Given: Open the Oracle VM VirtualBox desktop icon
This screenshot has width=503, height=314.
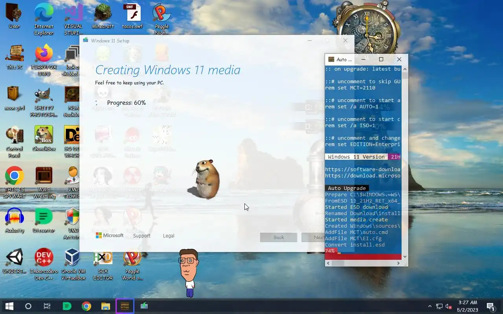Looking at the screenshot, I should [73, 264].
